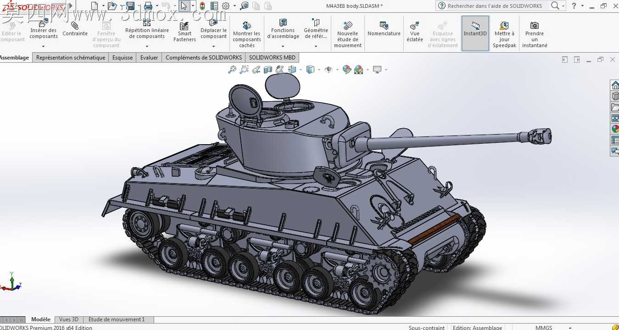
Task: Save the assembly with the Save icon
Action: [130, 5]
